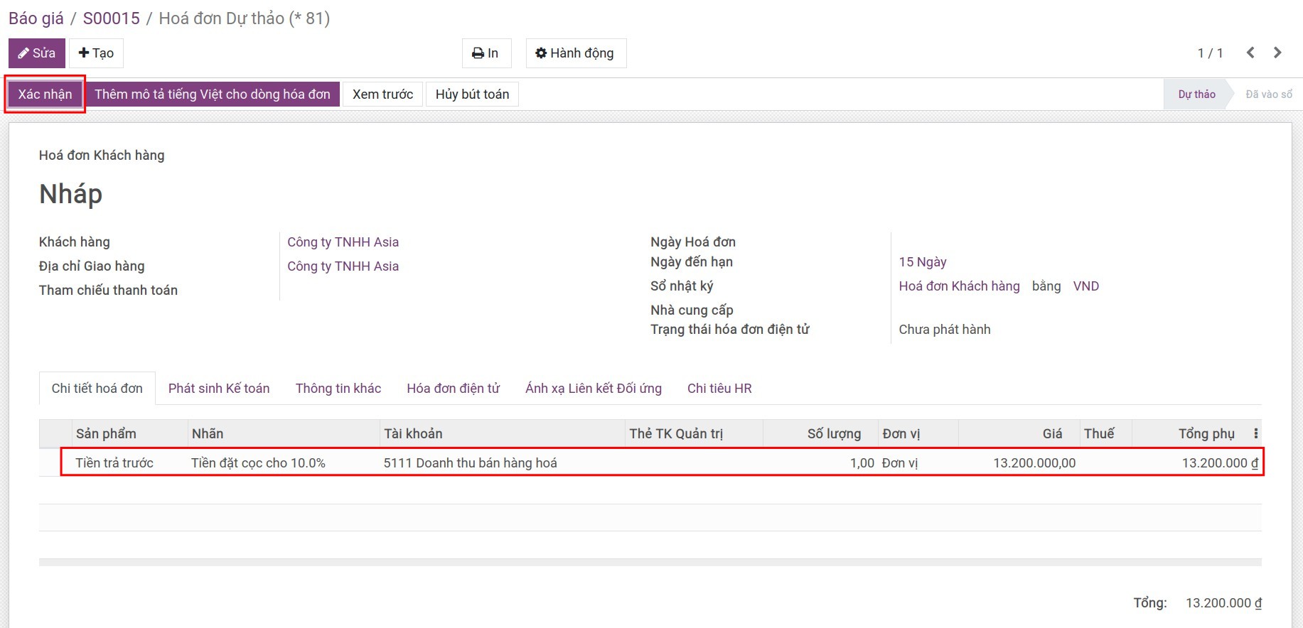Click Thẻ TK Quản trị column header

click(x=694, y=433)
